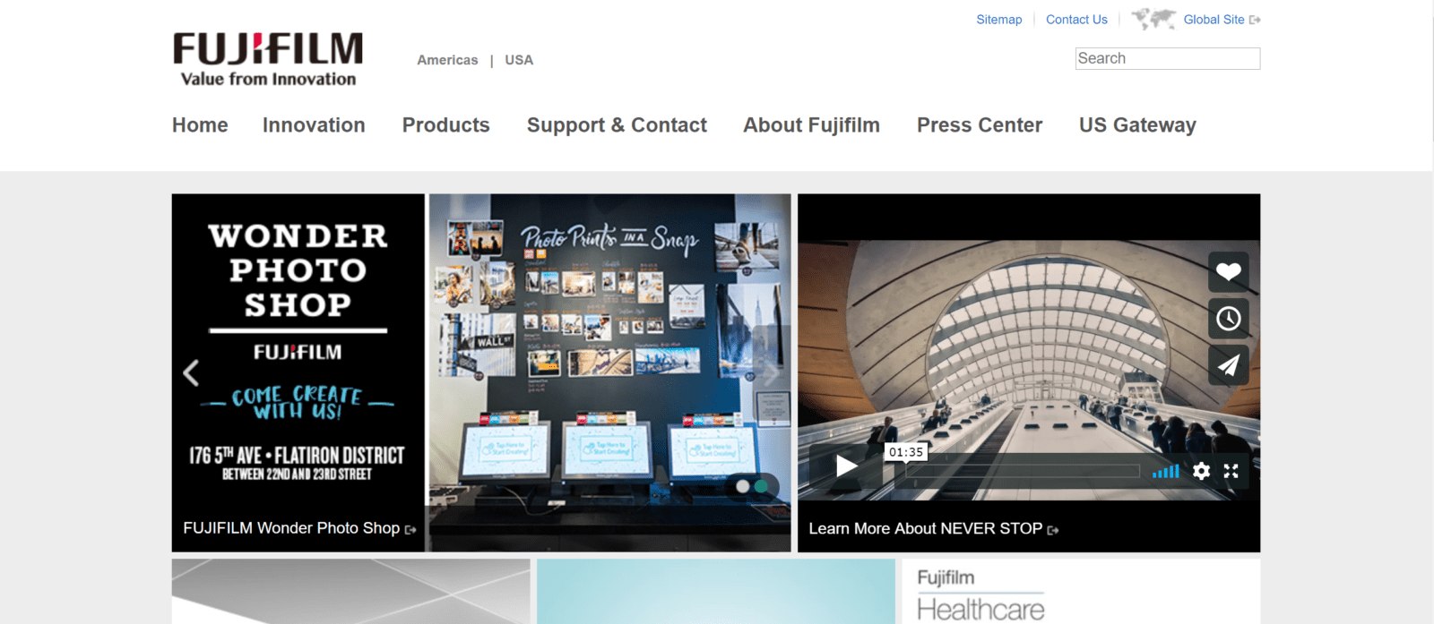The width and height of the screenshot is (1434, 624).
Task: Seek on the video progress bar
Action: [x=1022, y=471]
